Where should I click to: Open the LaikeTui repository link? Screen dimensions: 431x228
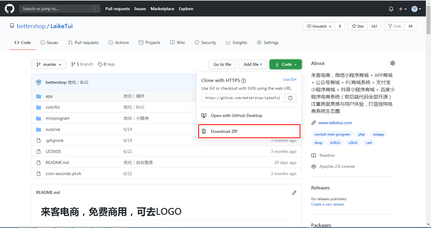coord(61,26)
